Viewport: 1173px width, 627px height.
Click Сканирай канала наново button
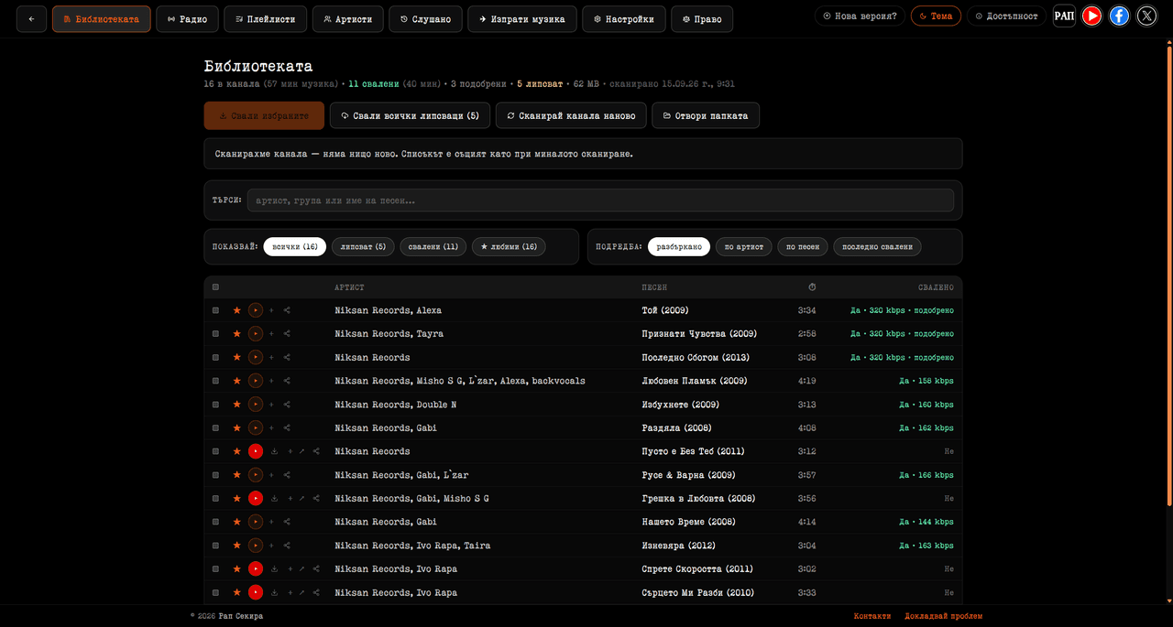571,115
